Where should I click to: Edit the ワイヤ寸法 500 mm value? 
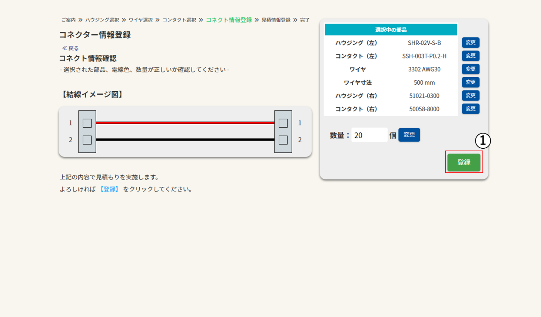(x=470, y=82)
